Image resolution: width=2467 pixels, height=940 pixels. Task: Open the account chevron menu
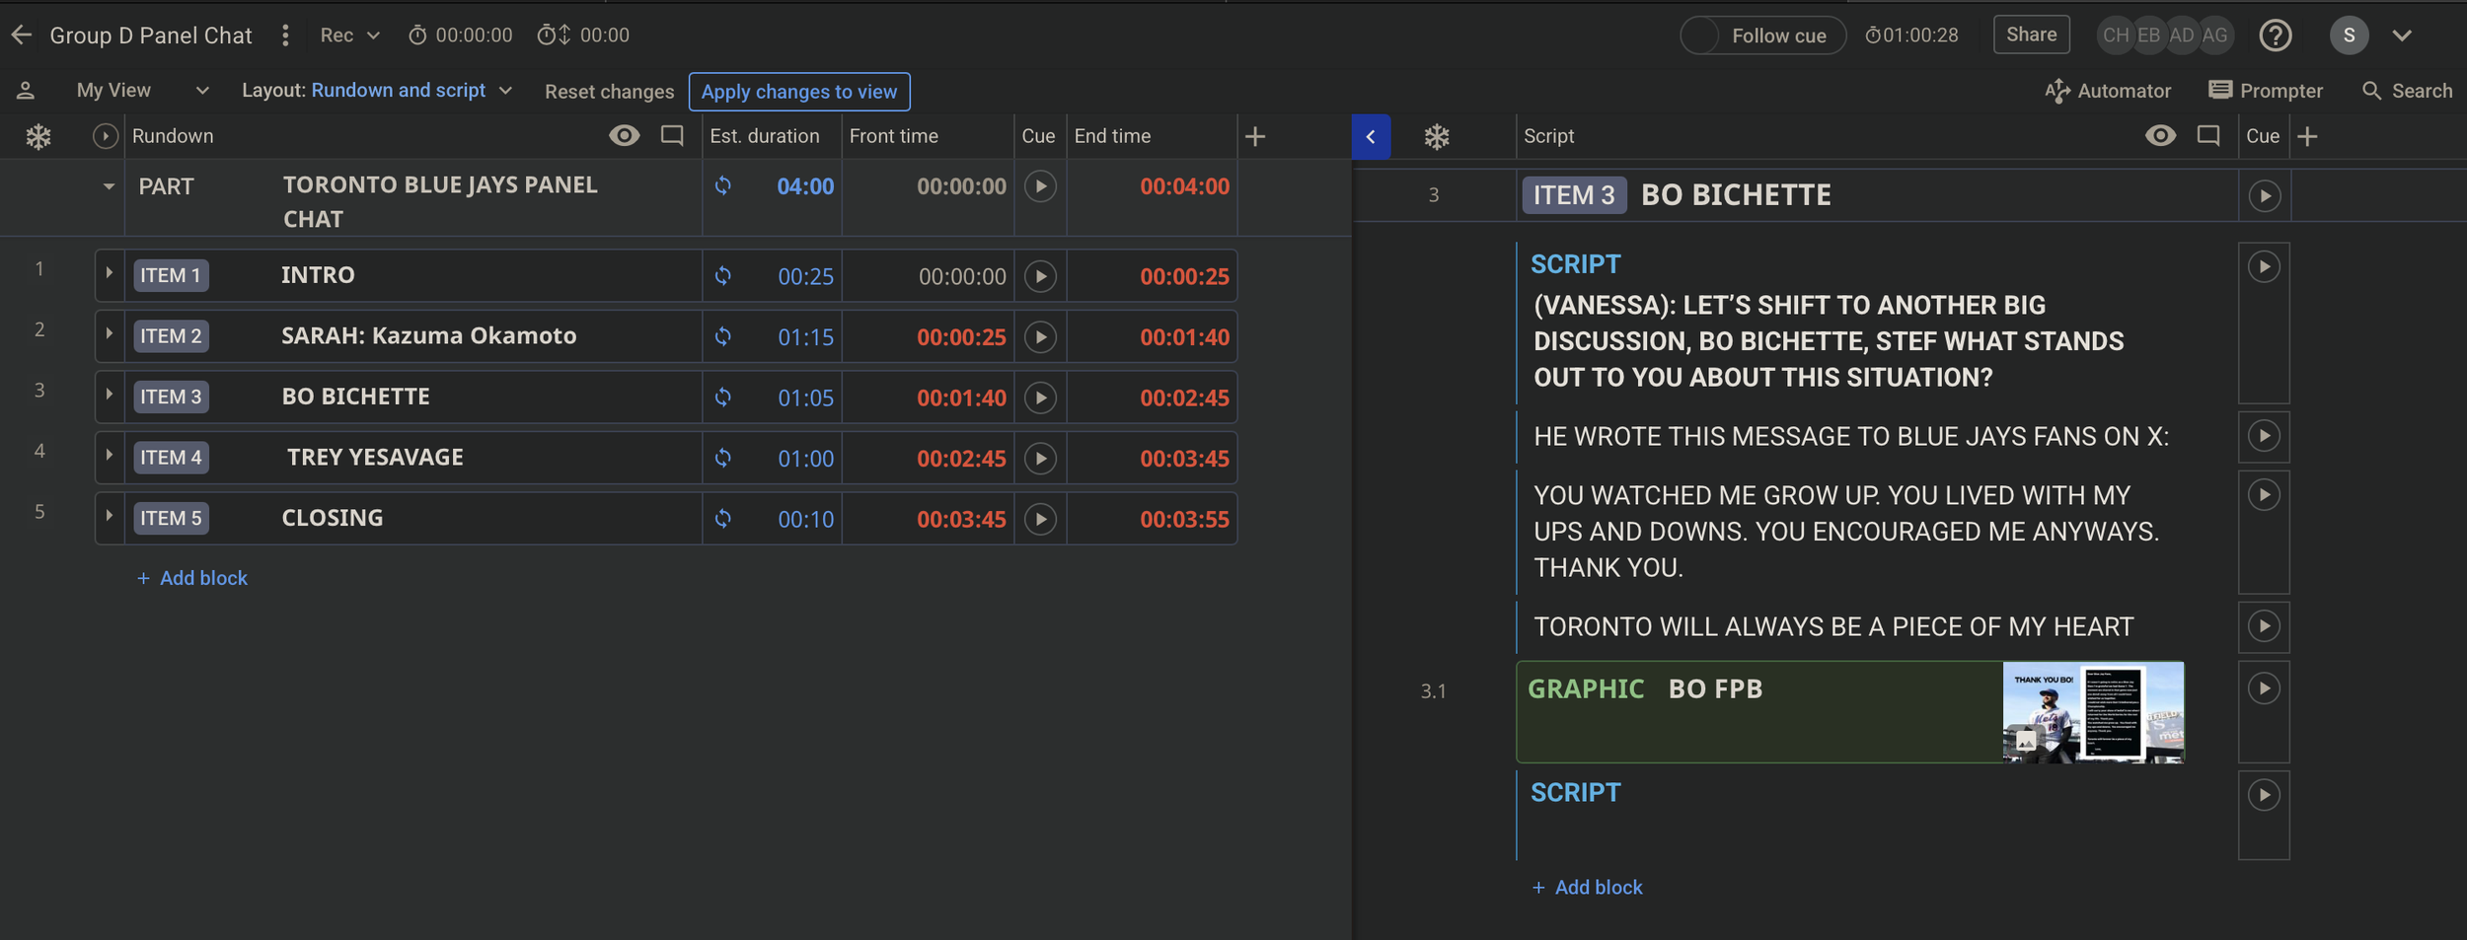tap(2402, 36)
